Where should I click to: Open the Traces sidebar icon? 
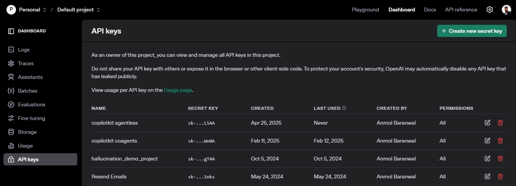pyautogui.click(x=11, y=63)
